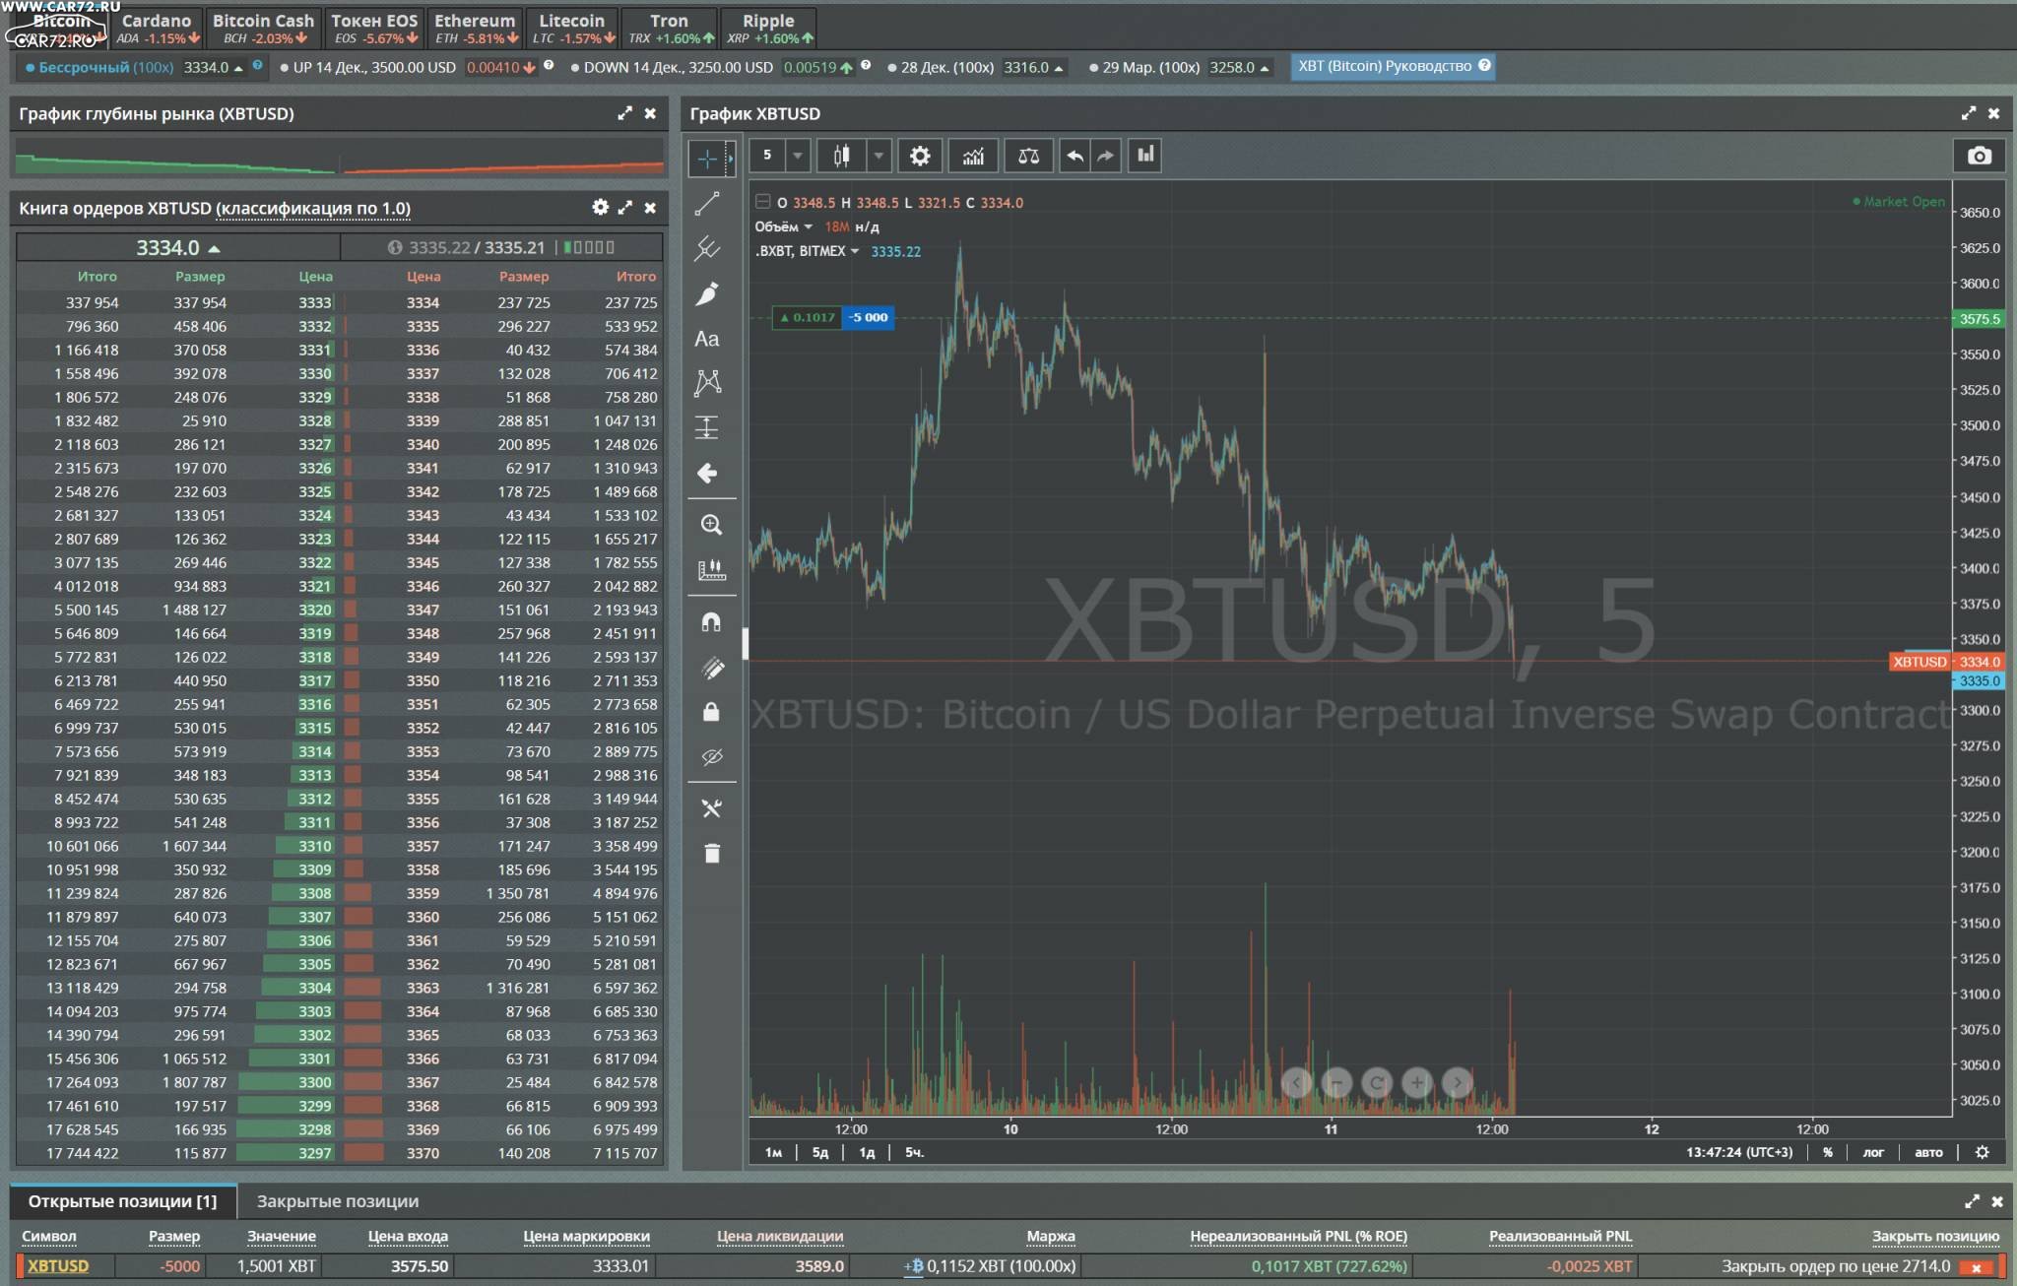Set chart range to 5д
This screenshot has width=2017, height=1286.
[819, 1152]
